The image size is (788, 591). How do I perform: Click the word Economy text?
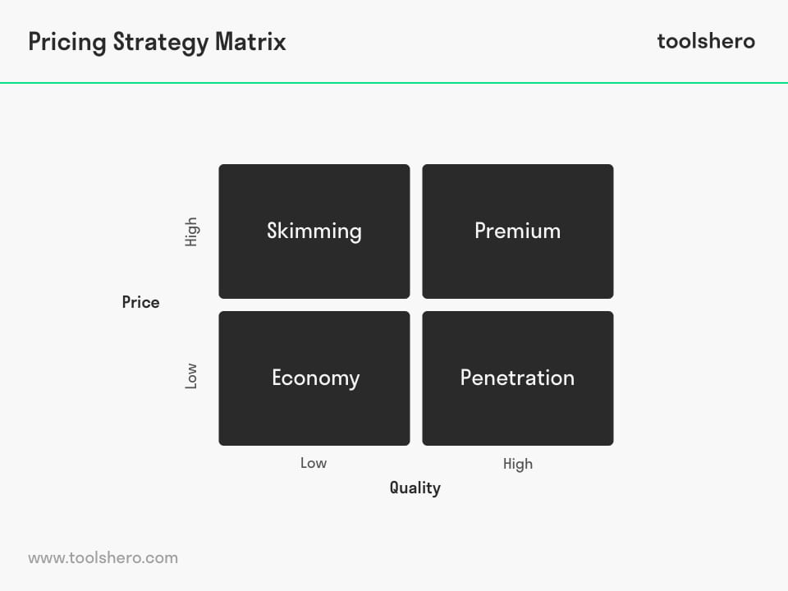[x=315, y=378]
